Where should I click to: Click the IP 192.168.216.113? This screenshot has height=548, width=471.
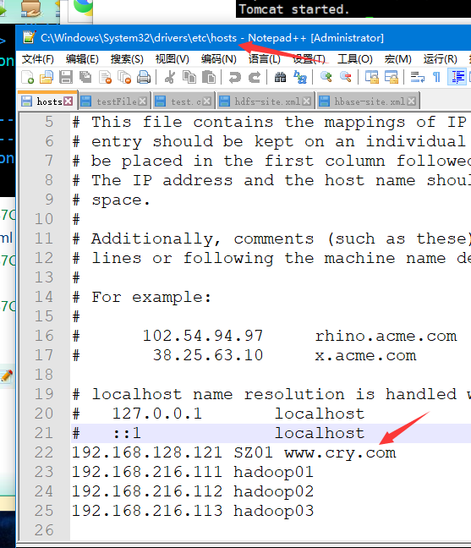[147, 511]
